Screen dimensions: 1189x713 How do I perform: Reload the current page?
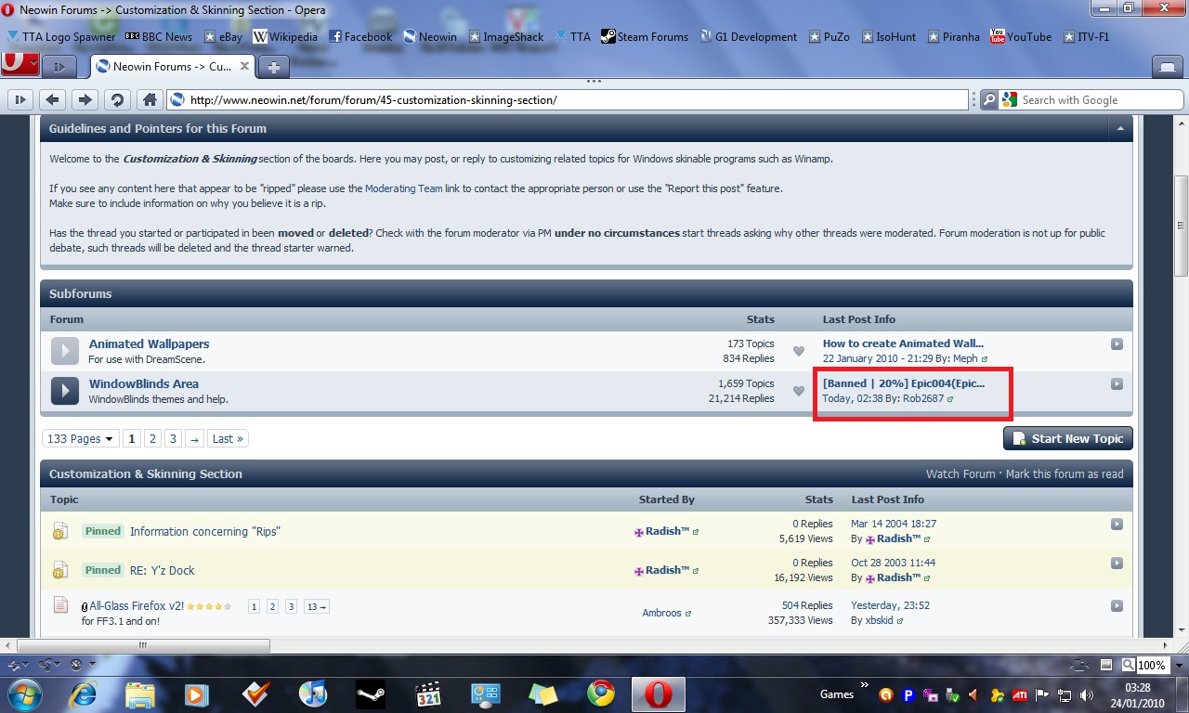coord(116,100)
